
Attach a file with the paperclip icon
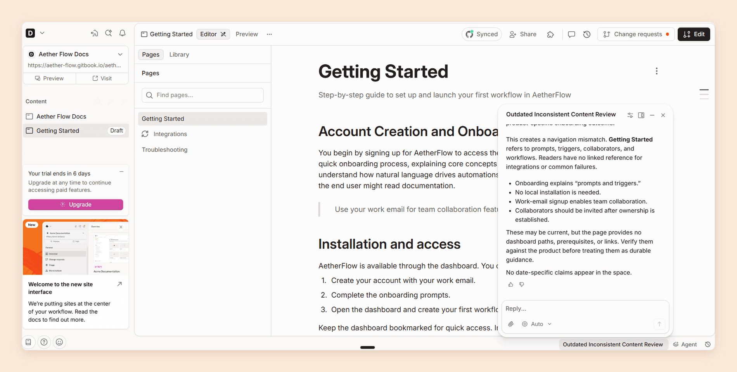point(511,324)
